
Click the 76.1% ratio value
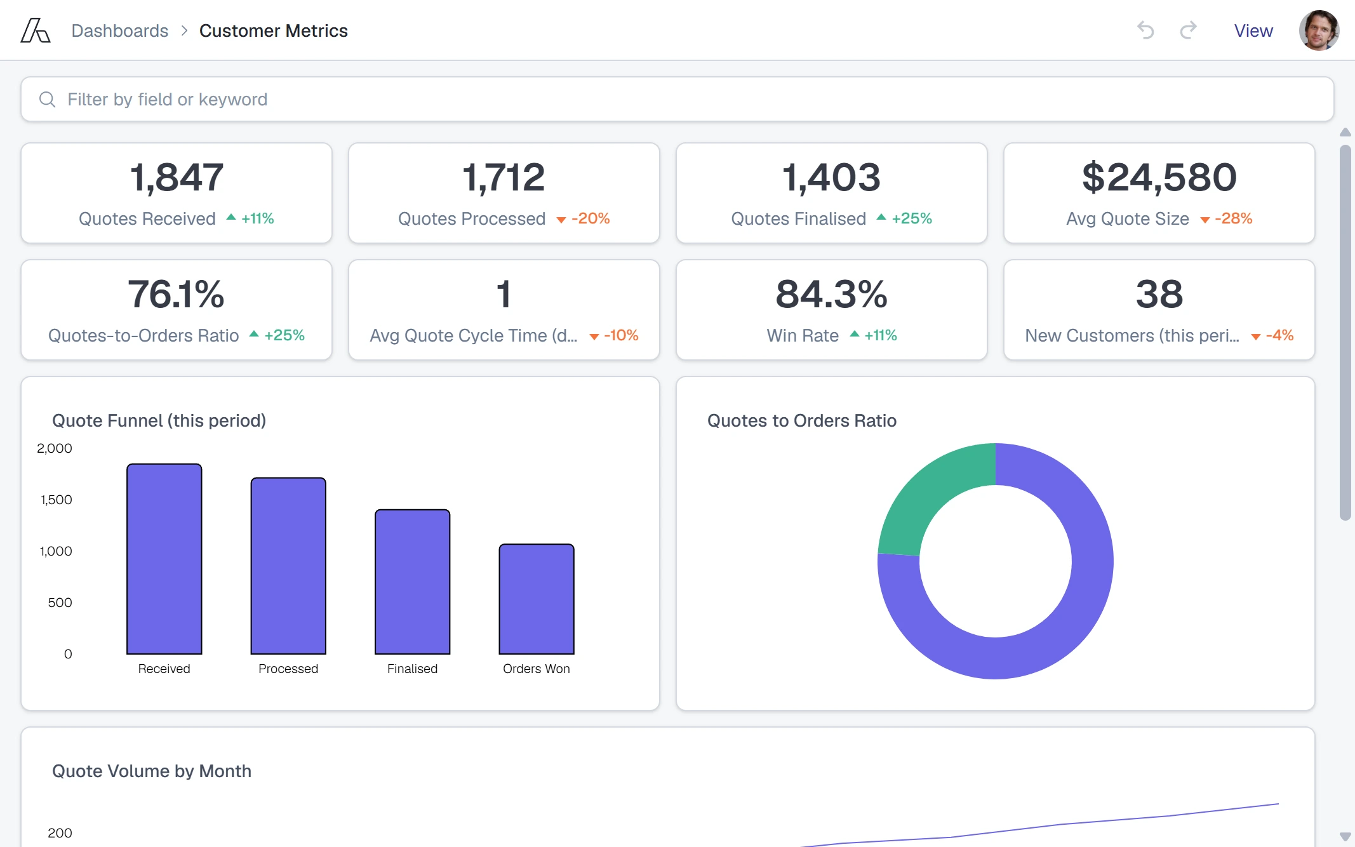coord(177,294)
